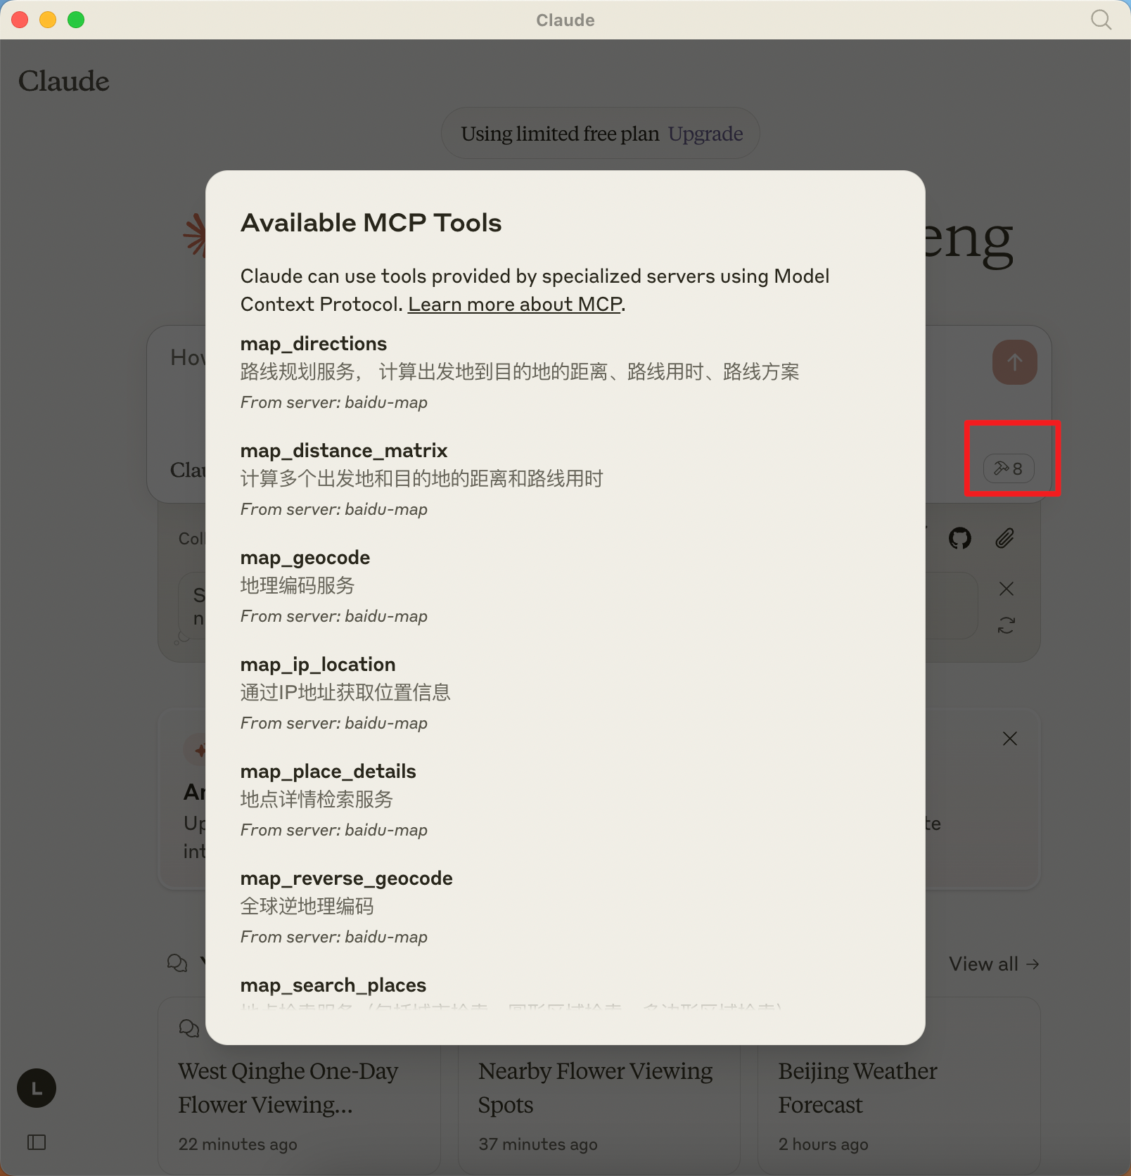Click the Available MCP Tools heading

371,222
